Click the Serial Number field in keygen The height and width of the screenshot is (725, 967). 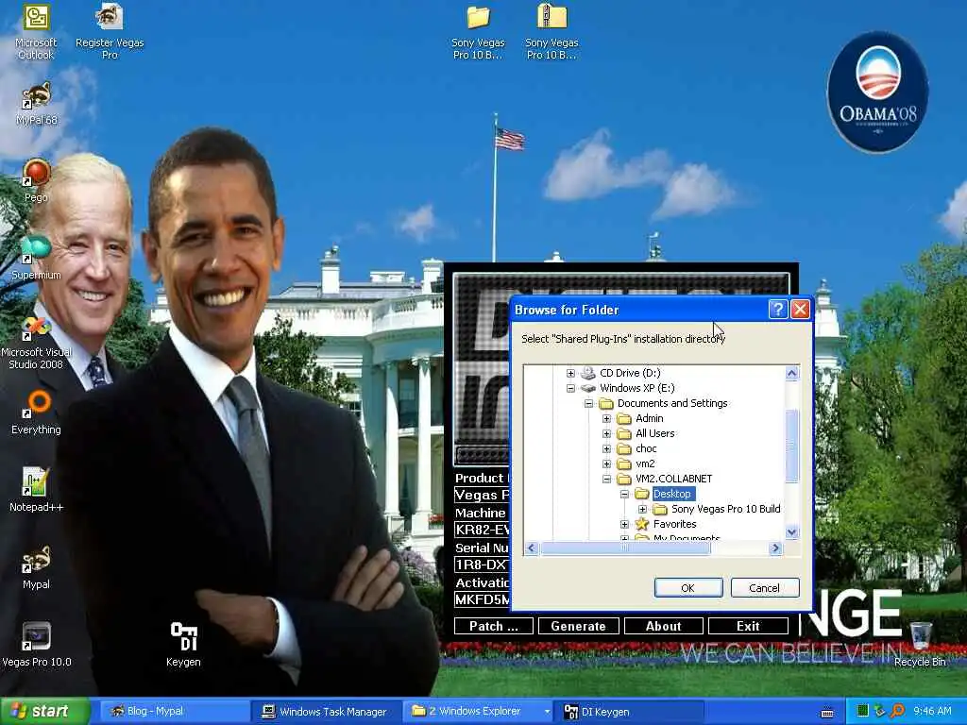point(482,565)
